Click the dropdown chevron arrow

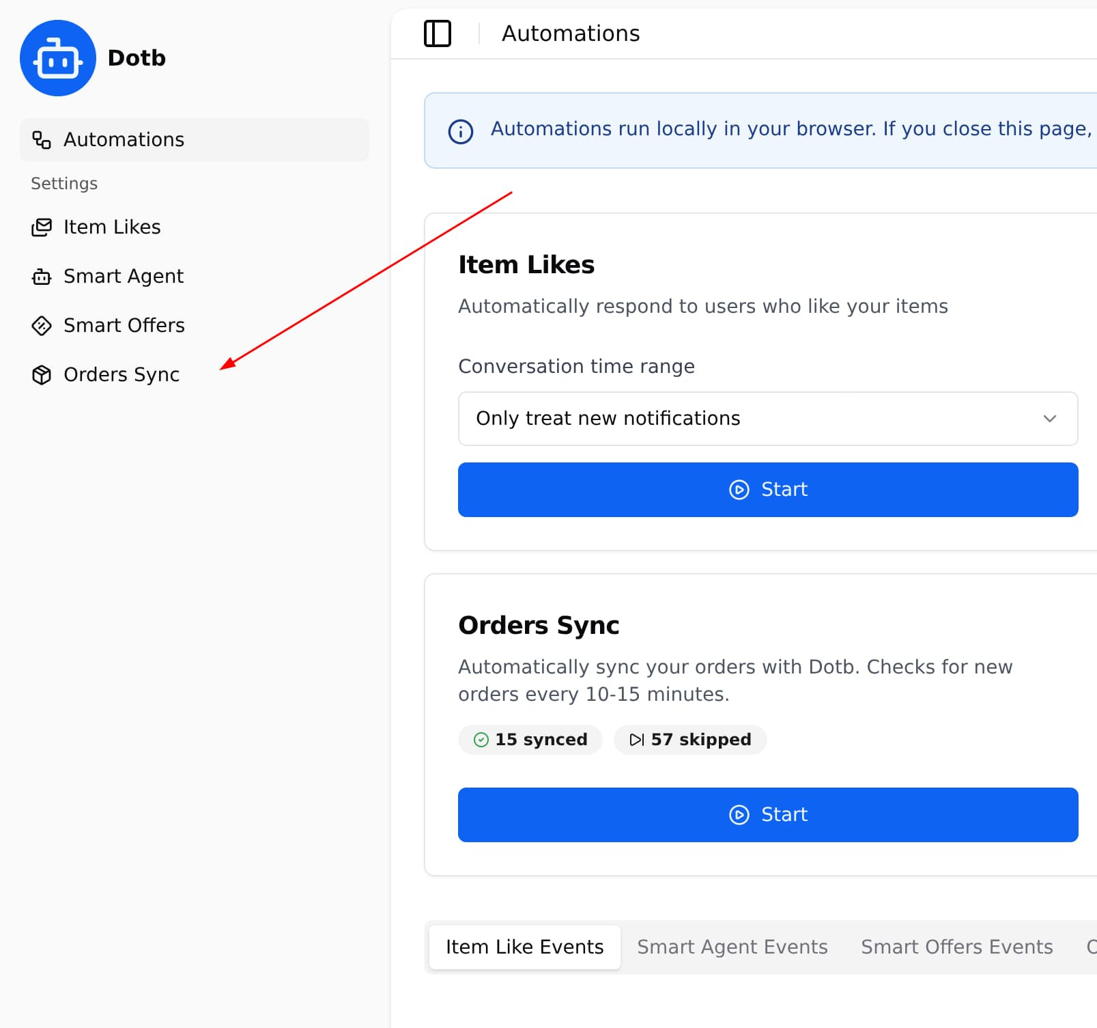coord(1049,419)
